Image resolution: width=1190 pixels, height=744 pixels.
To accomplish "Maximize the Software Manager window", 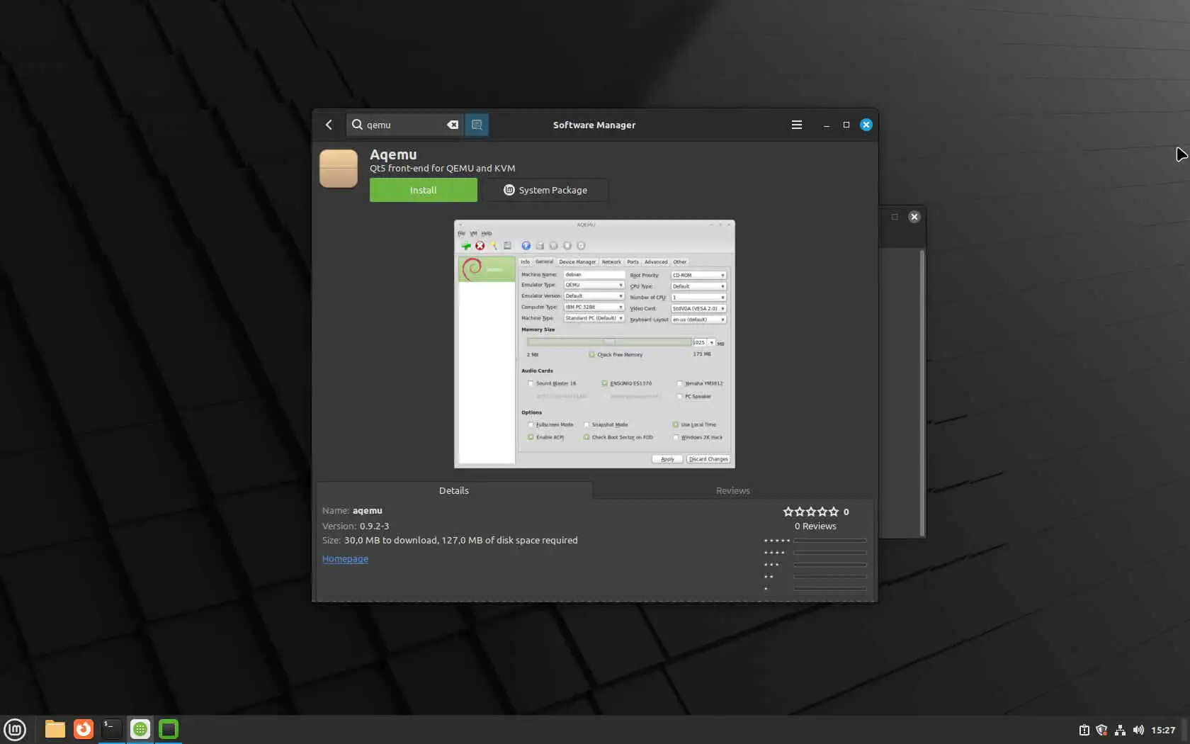I will pos(846,125).
